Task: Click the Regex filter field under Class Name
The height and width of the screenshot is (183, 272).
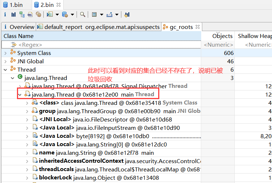Action: click(x=101, y=44)
